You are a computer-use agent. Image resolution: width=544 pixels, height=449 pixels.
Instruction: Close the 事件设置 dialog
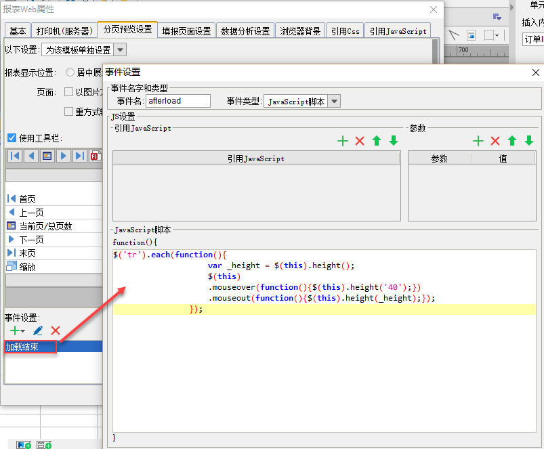click(536, 72)
